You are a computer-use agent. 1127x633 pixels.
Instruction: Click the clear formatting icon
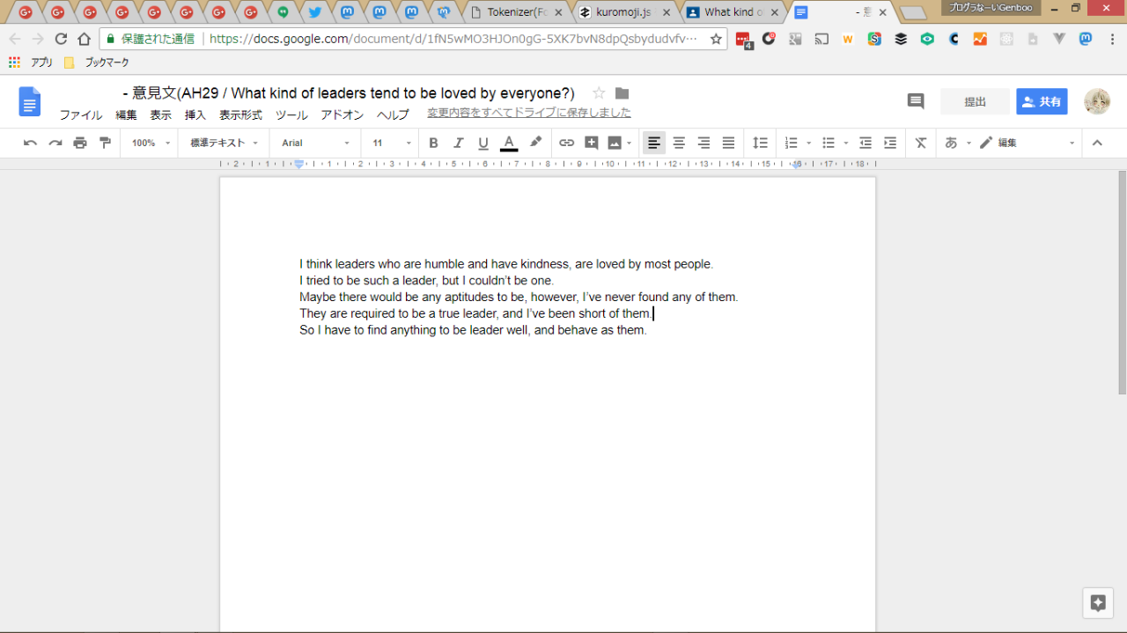[920, 143]
